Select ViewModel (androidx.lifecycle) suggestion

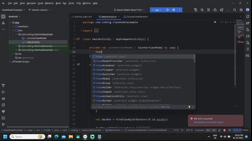click(143, 78)
